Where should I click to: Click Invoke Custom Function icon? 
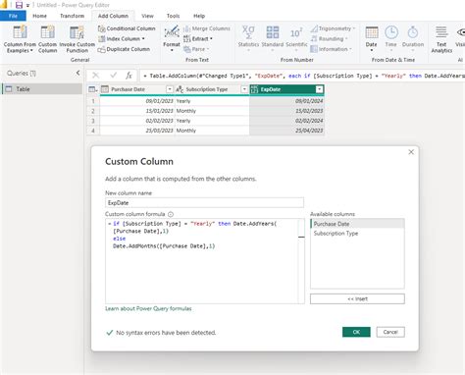(x=77, y=32)
